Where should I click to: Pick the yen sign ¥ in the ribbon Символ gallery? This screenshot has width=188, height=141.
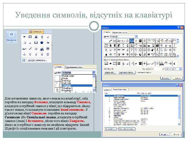coord(42,55)
